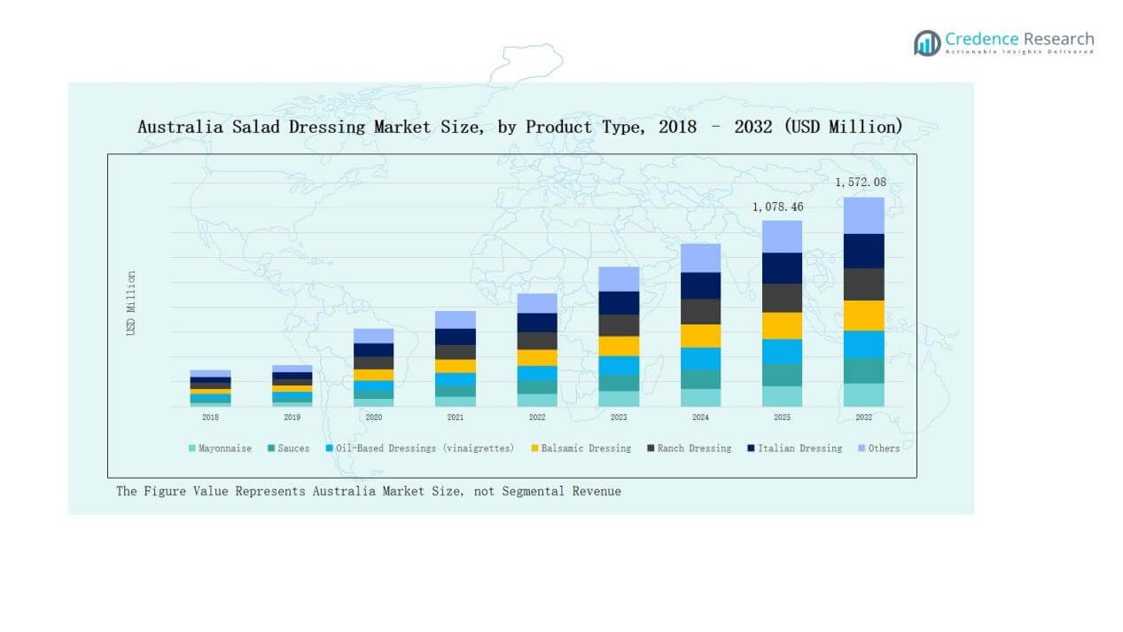The height and width of the screenshot is (632, 1123).
Task: Click the Mayonnaise legend color swatch
Action: click(192, 449)
